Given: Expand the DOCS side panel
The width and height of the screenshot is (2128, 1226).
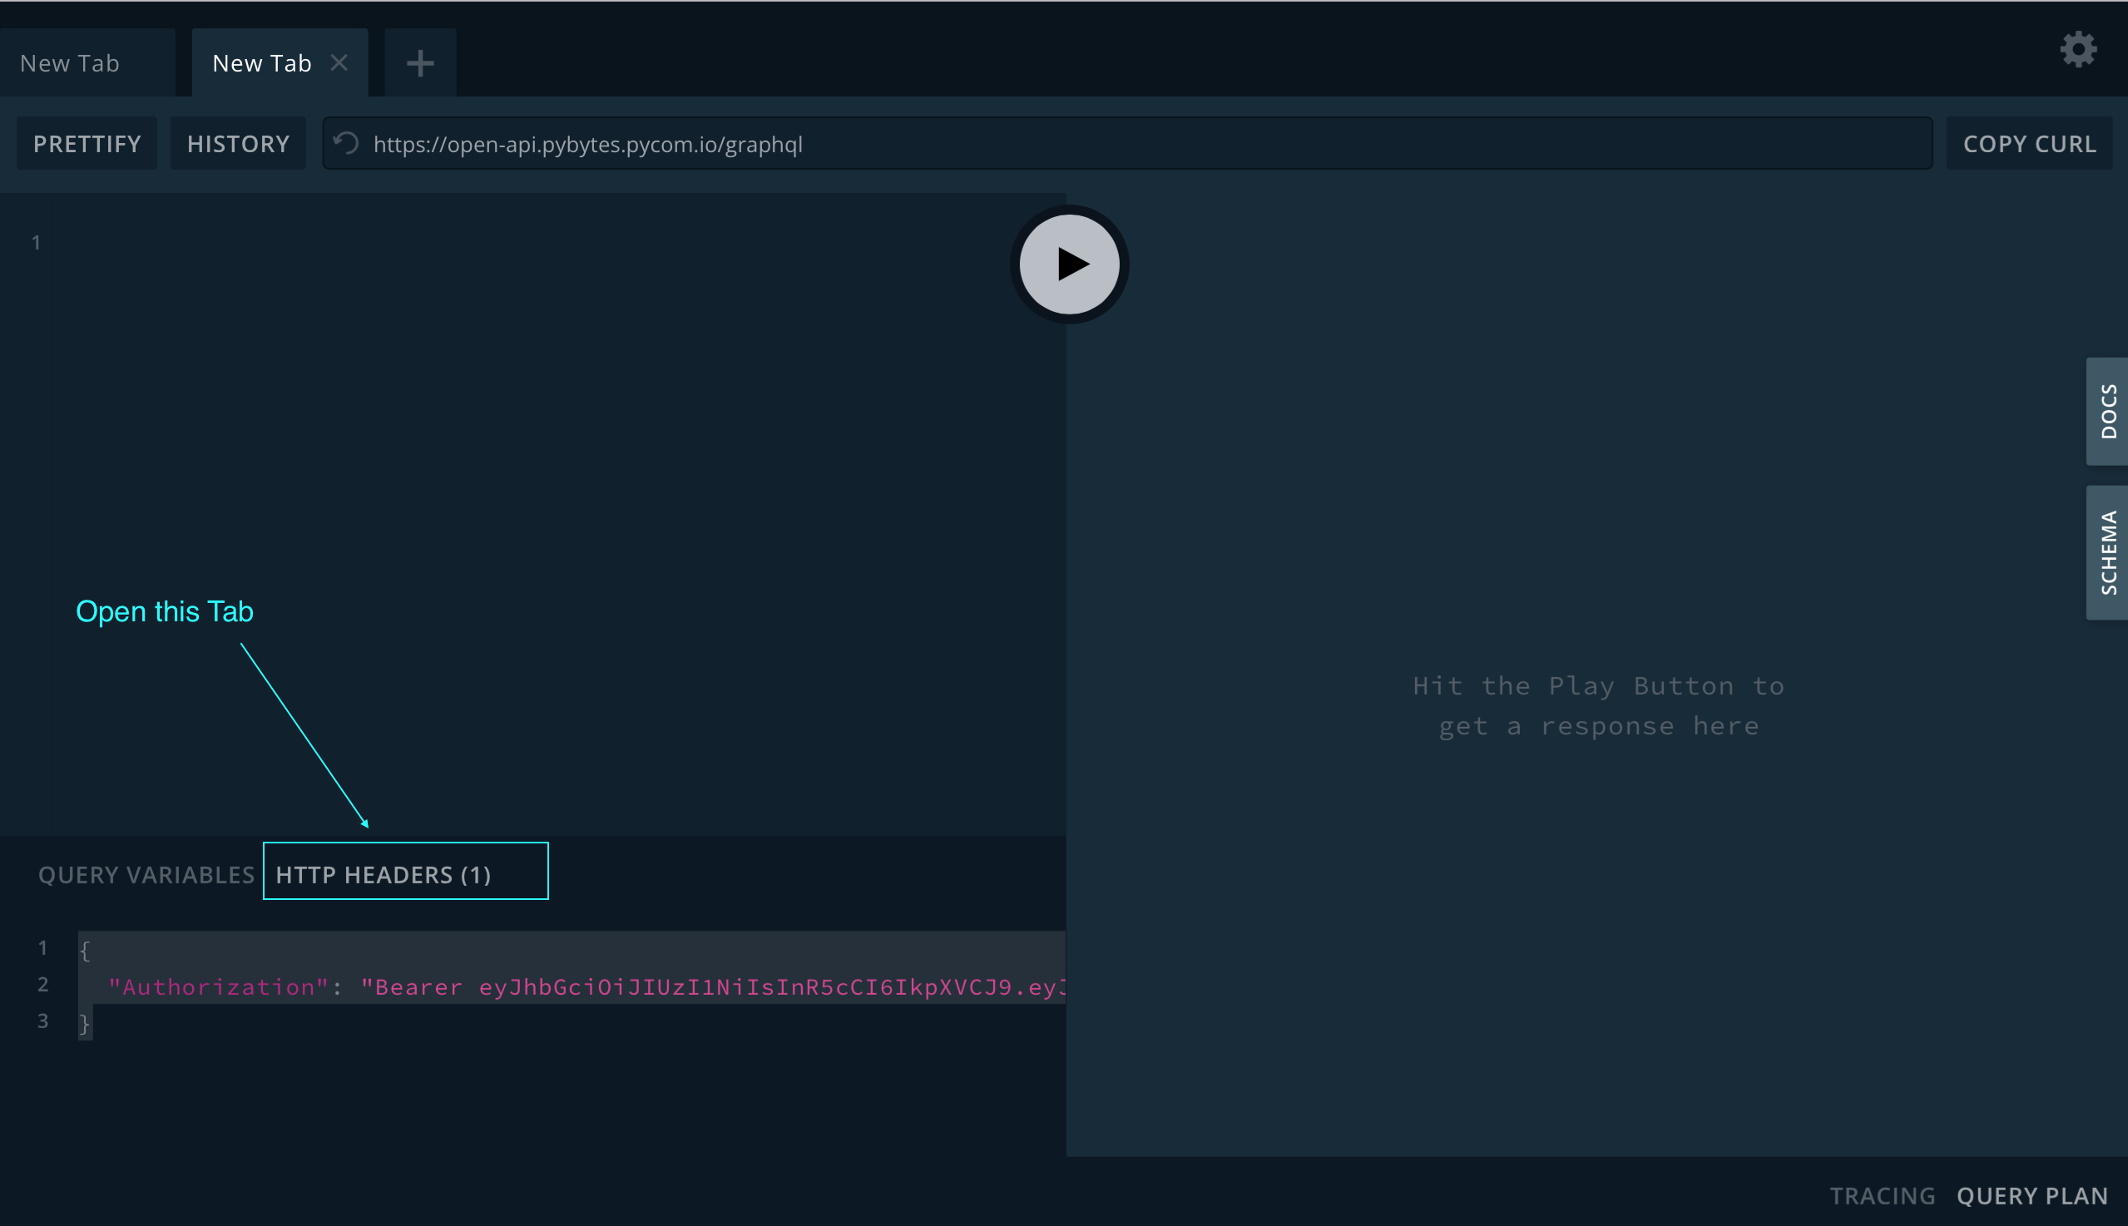Looking at the screenshot, I should (2107, 411).
